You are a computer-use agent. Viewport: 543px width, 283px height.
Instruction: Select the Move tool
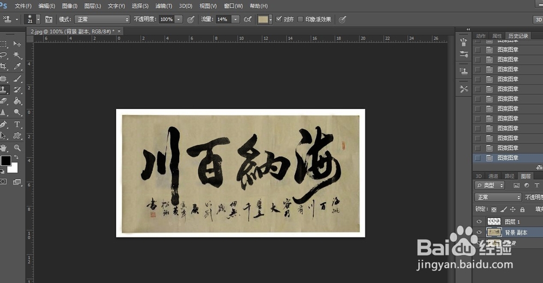click(17, 44)
